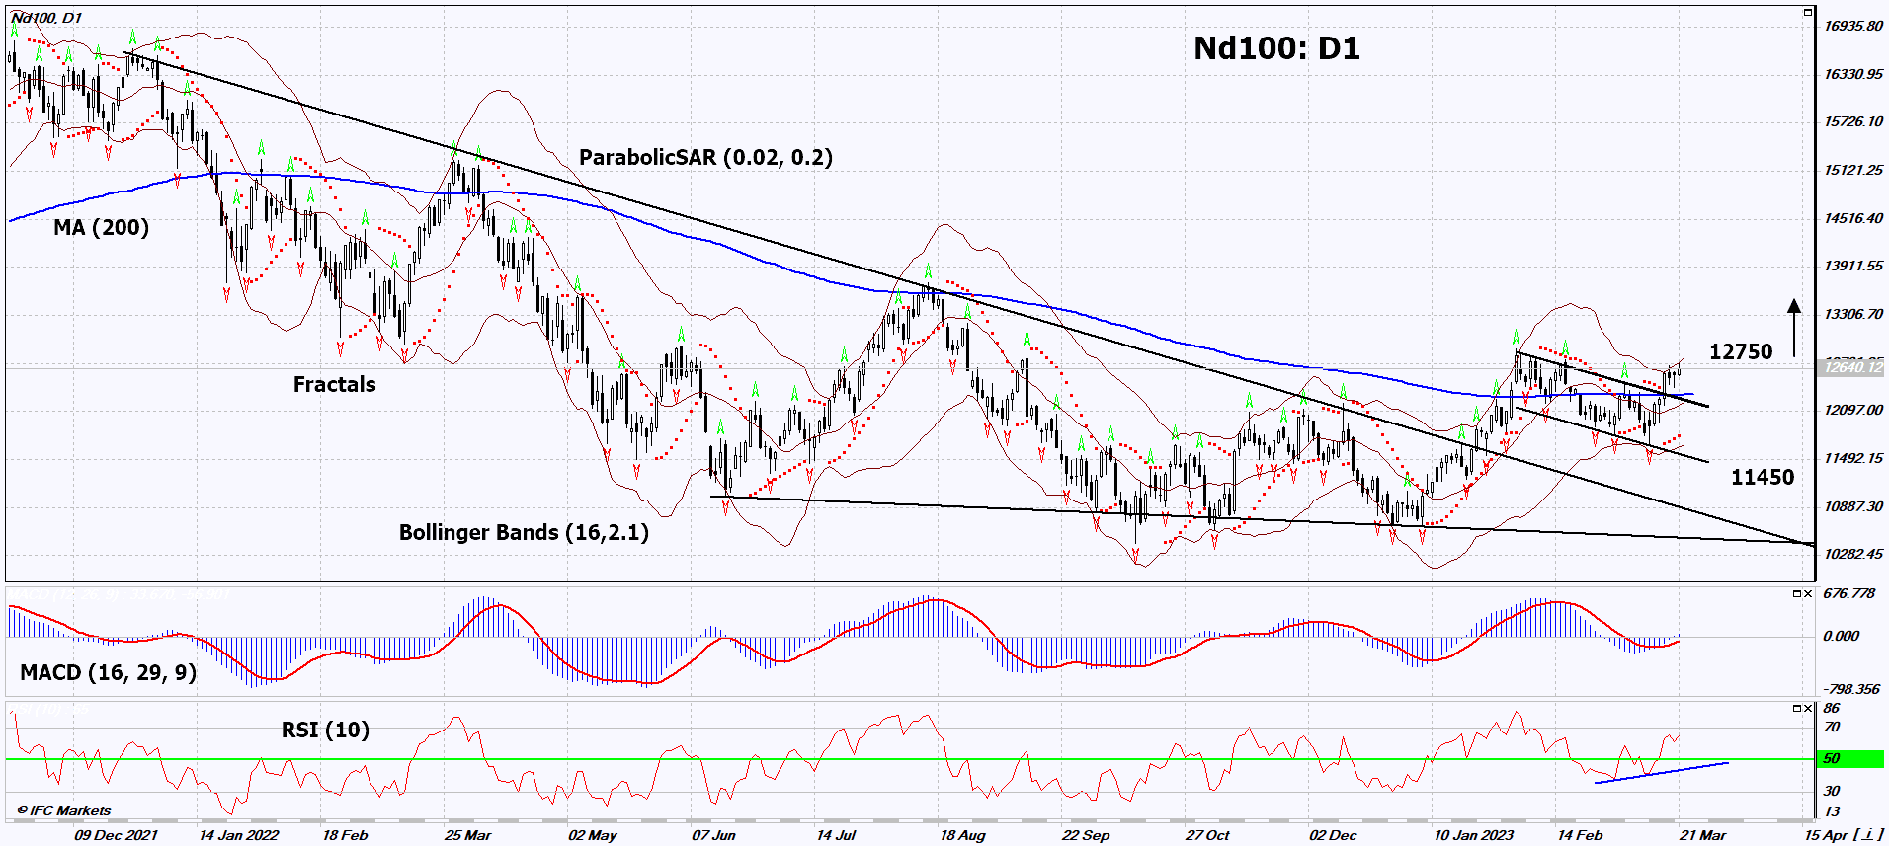Click the 14 Jan 2022 date label

[x=238, y=835]
